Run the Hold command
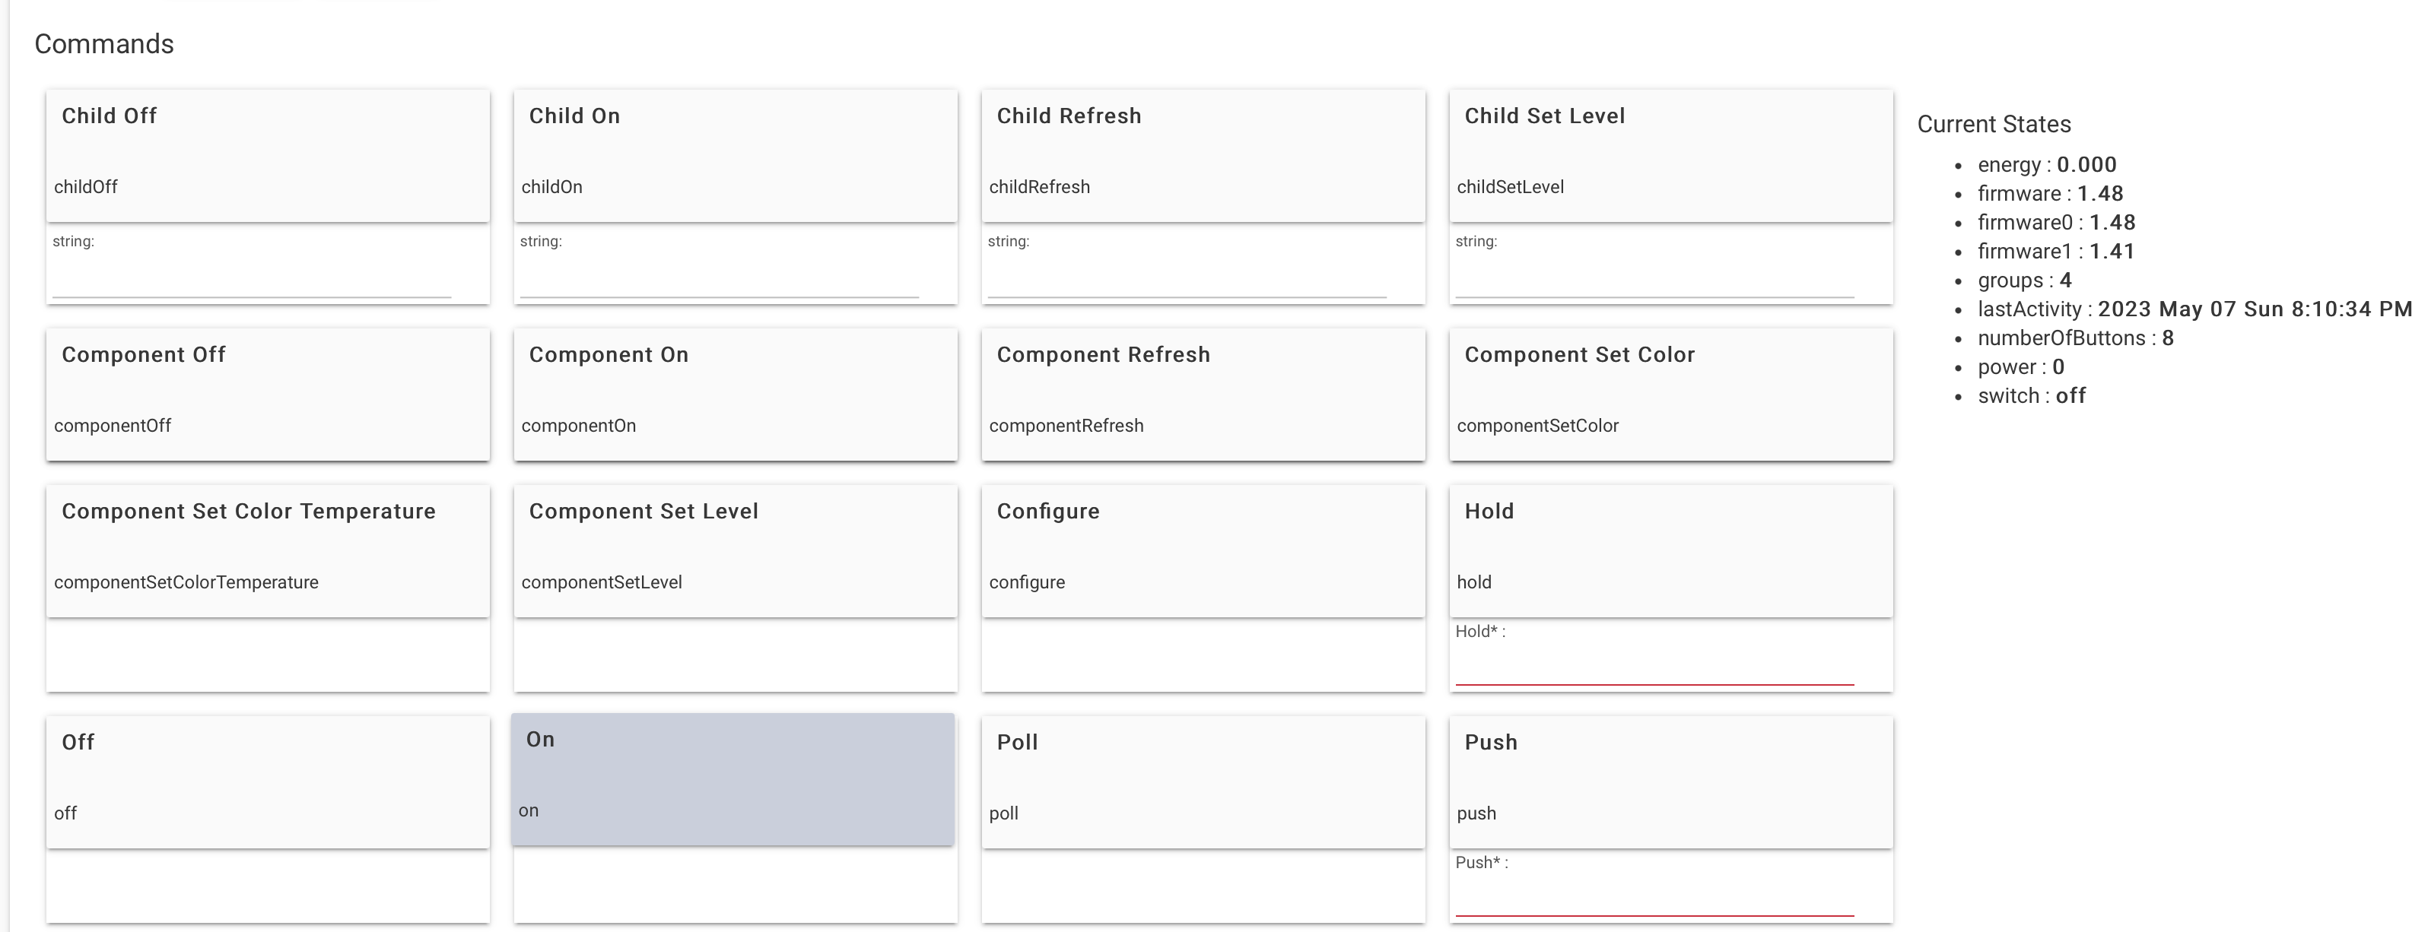 point(1670,551)
